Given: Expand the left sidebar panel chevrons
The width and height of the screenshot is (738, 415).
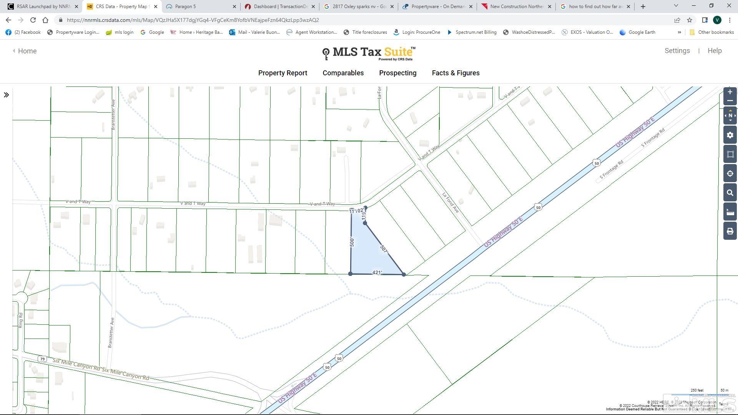Looking at the screenshot, I should coord(6,95).
